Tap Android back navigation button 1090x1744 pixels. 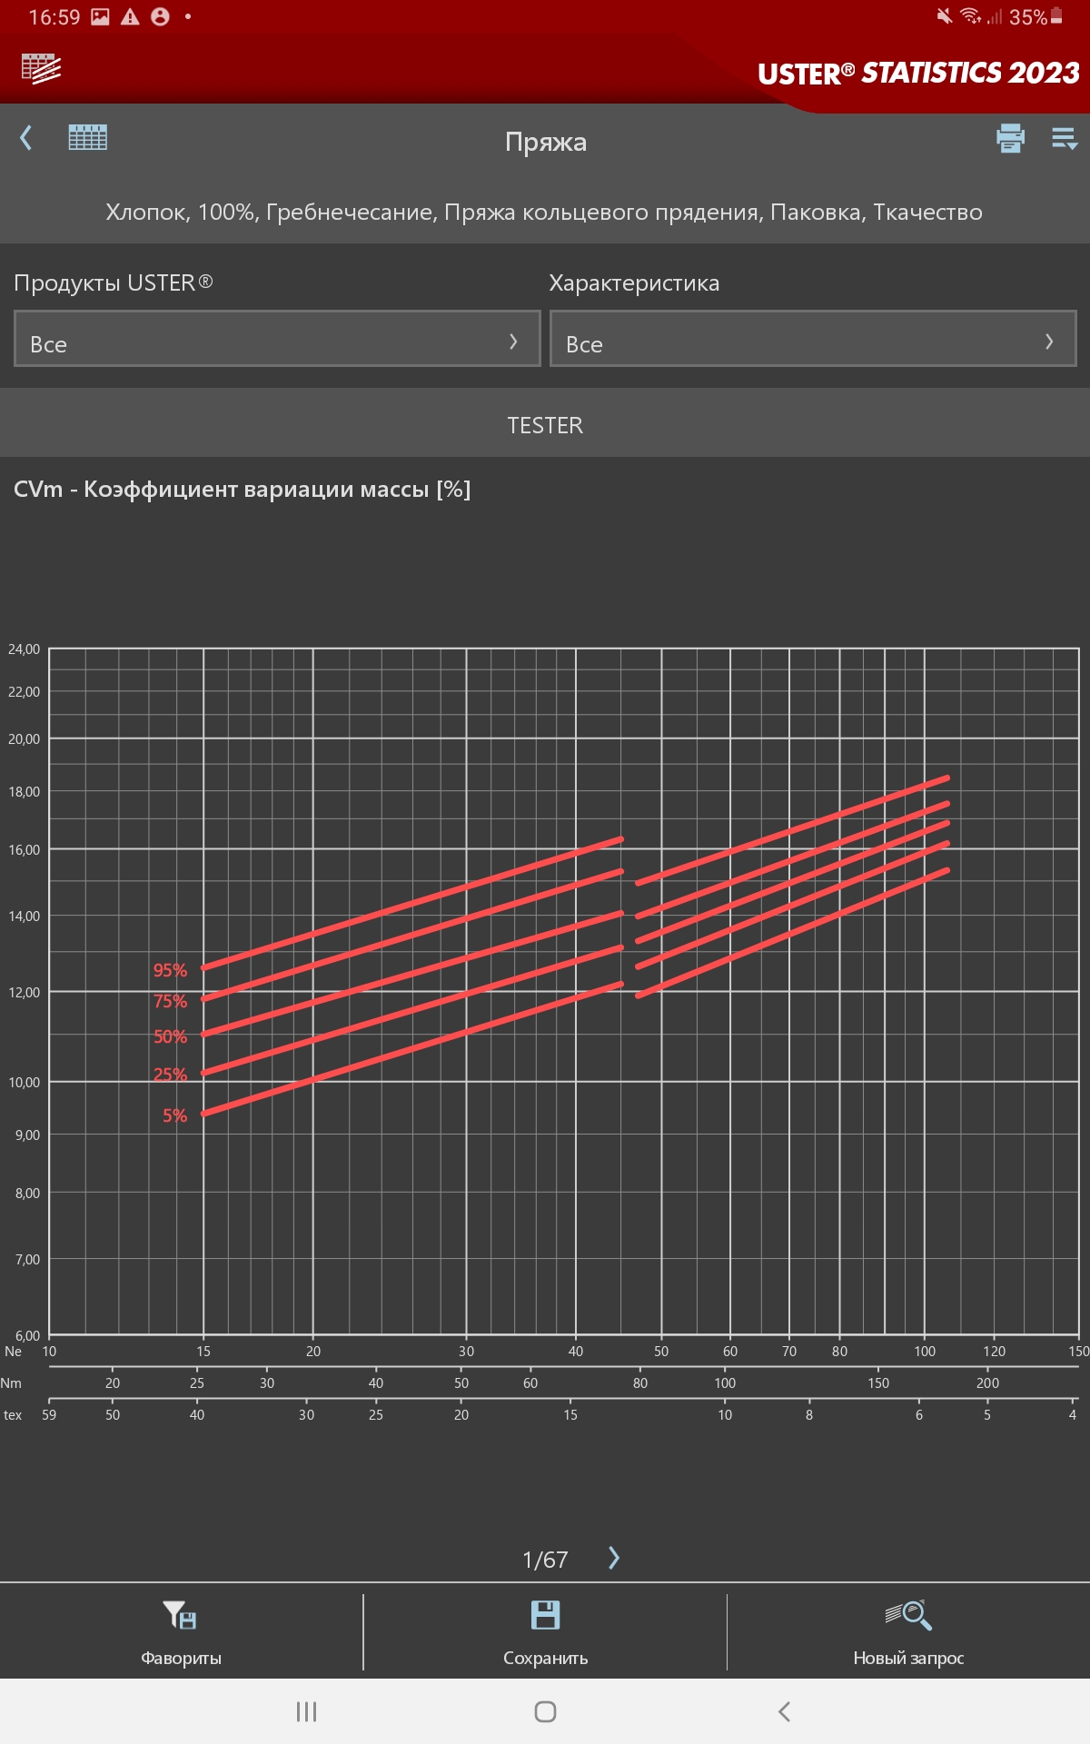784,1711
